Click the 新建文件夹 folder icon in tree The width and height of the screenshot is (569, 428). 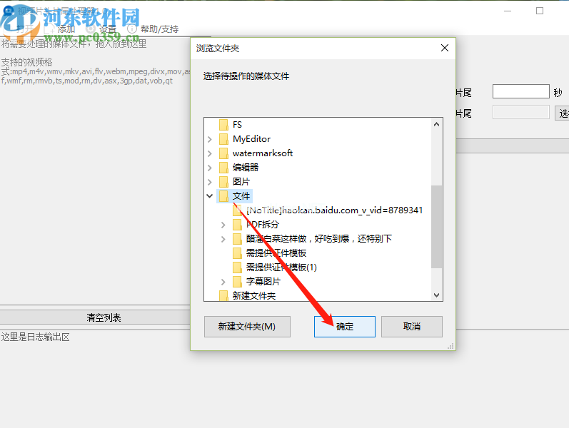click(x=223, y=295)
